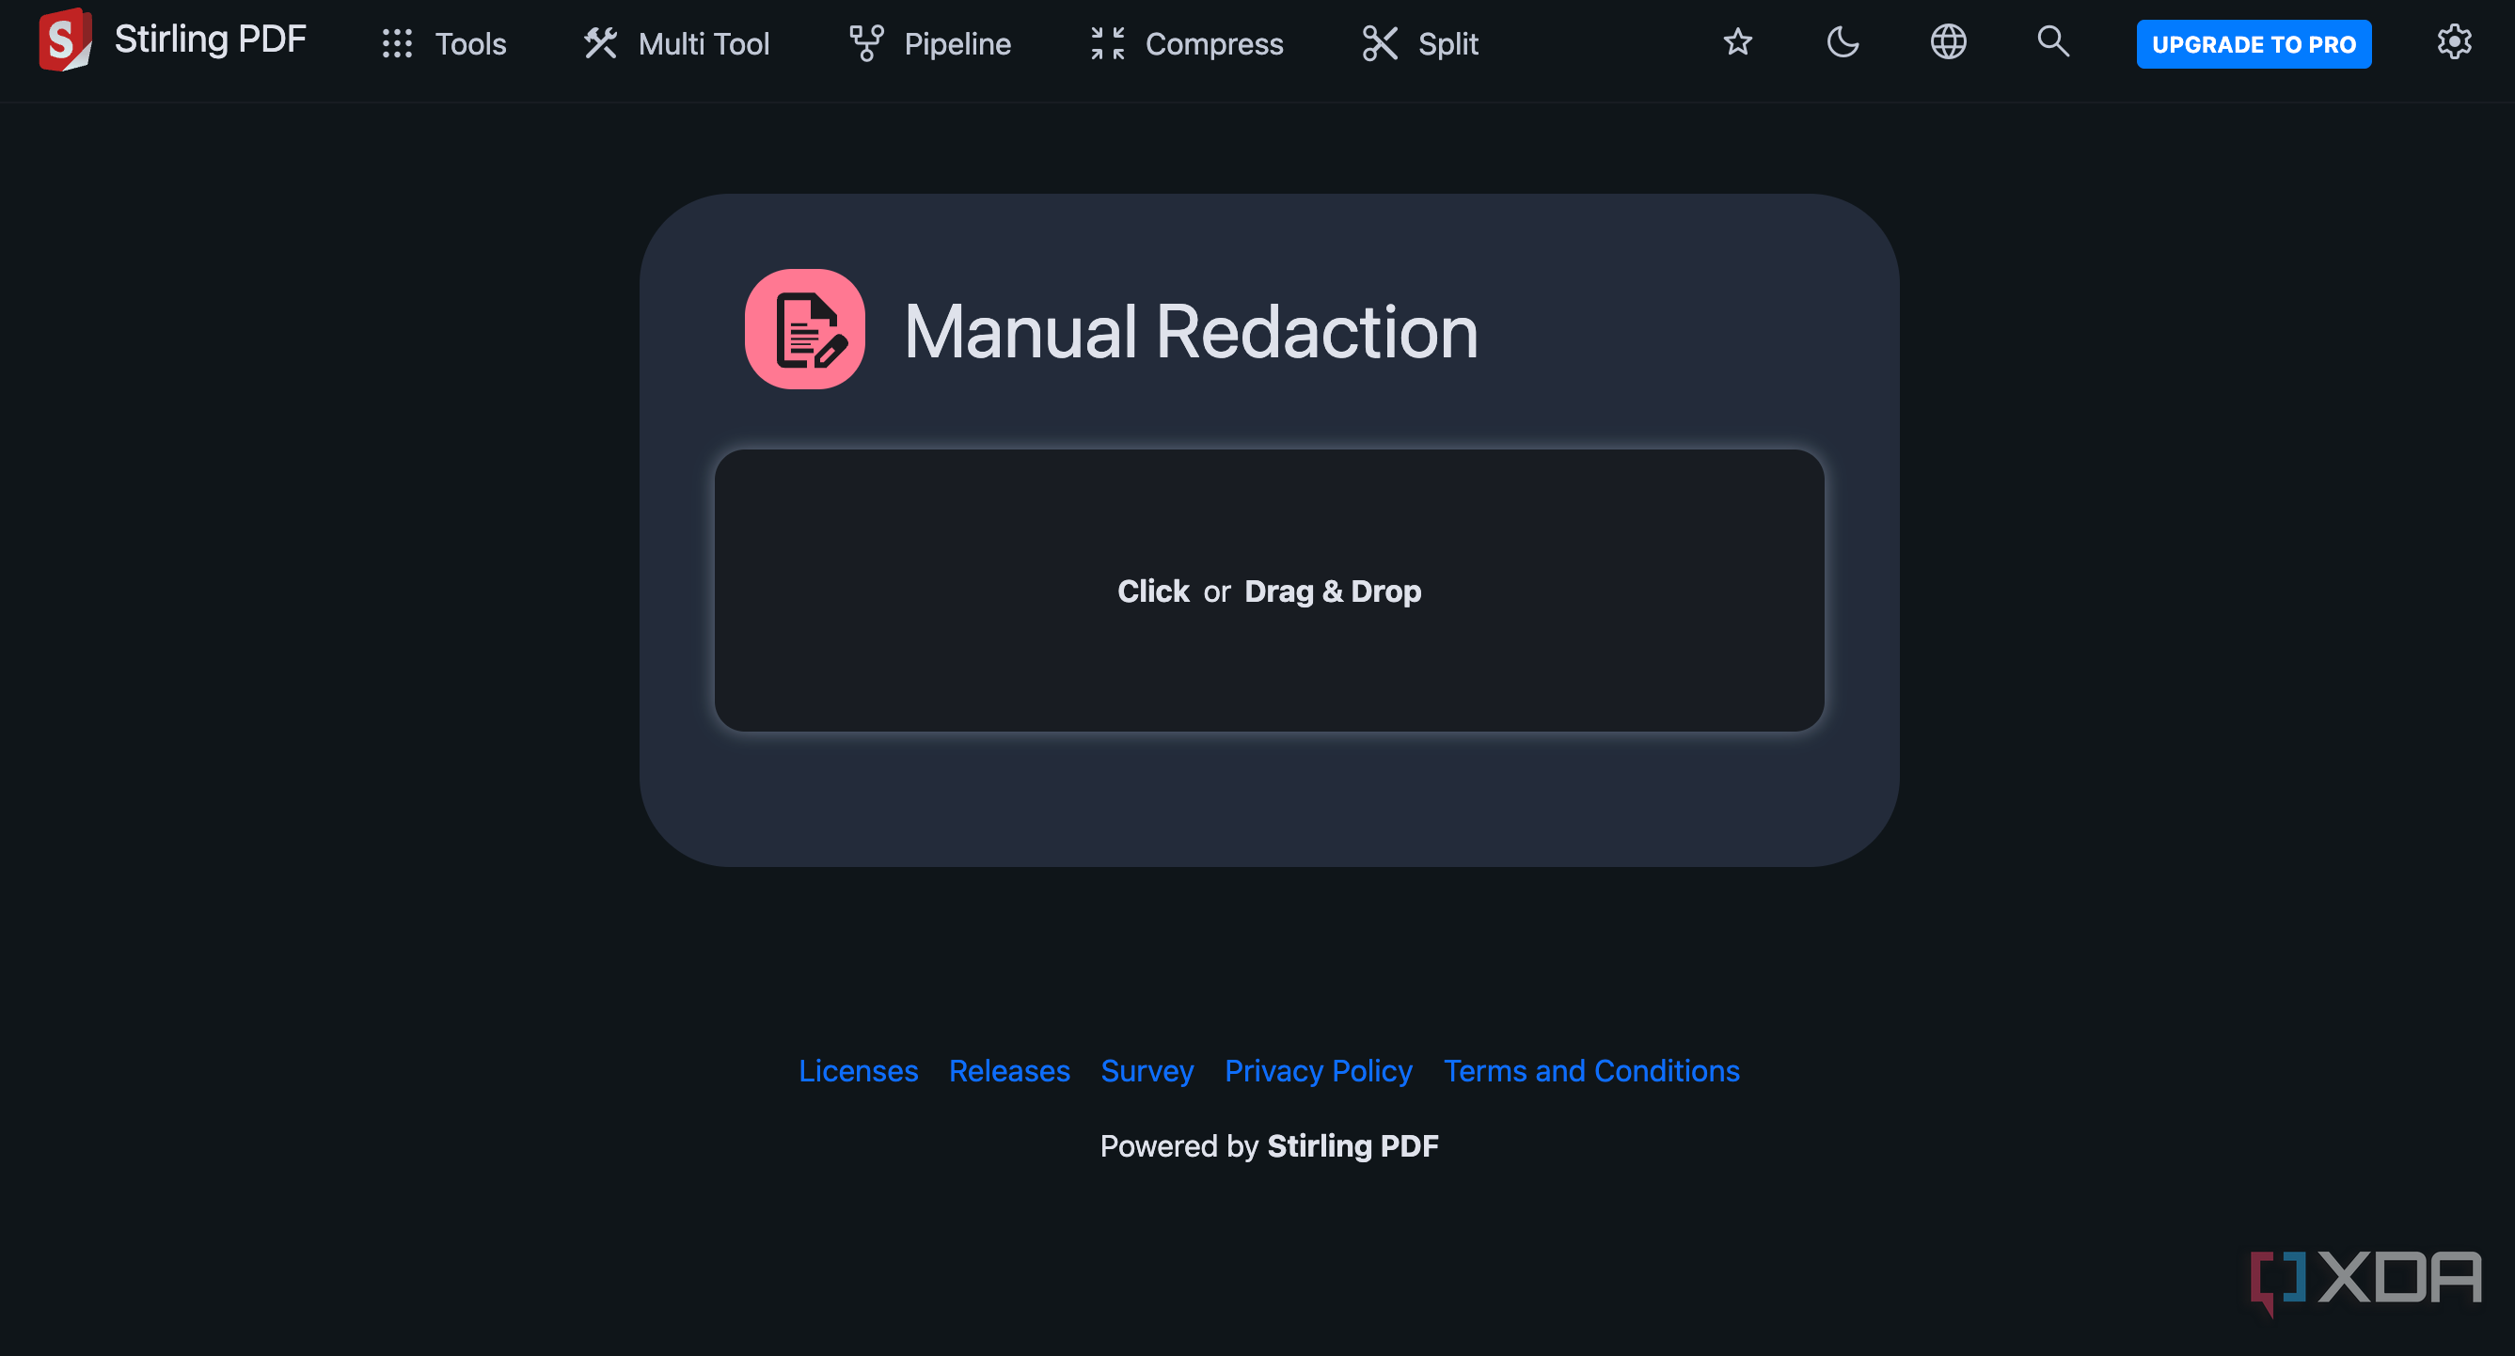Toggle dark mode moon icon
Viewport: 2515px width, 1356px height.
click(1843, 42)
